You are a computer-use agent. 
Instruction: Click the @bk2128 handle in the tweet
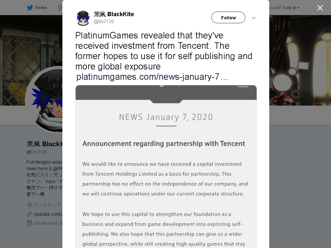tap(104, 21)
